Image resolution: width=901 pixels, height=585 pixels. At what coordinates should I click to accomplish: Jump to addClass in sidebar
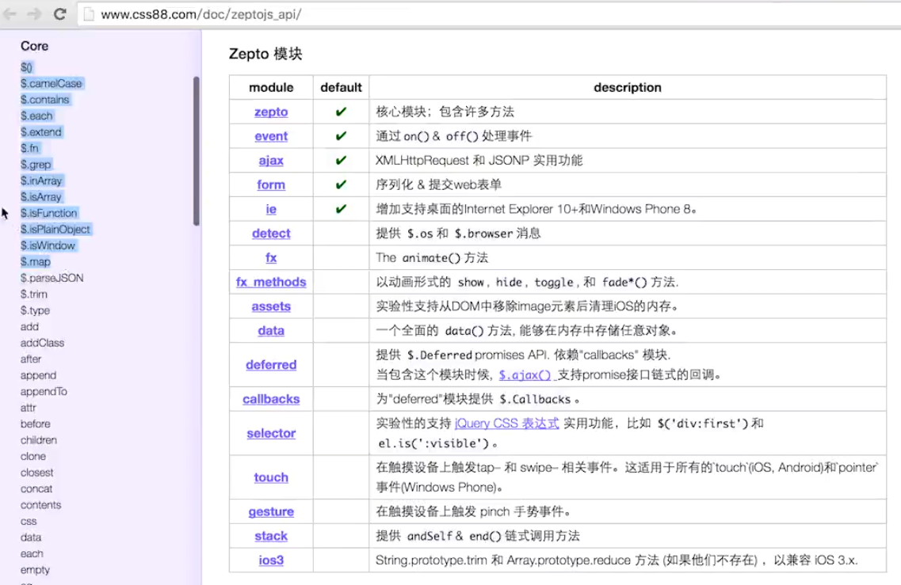pyautogui.click(x=43, y=343)
